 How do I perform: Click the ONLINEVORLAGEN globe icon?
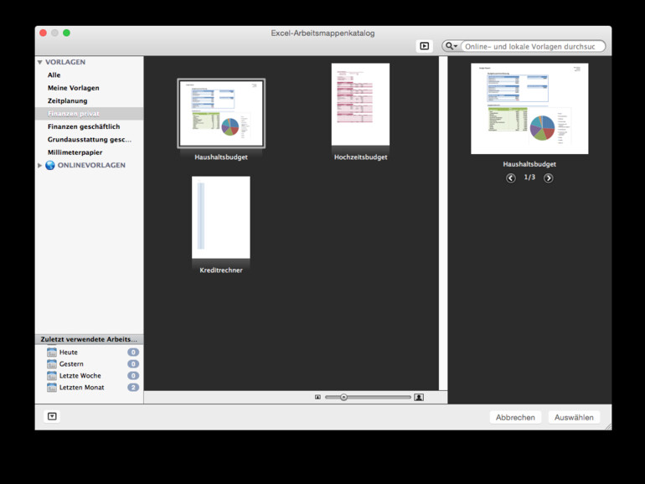pyautogui.click(x=50, y=165)
